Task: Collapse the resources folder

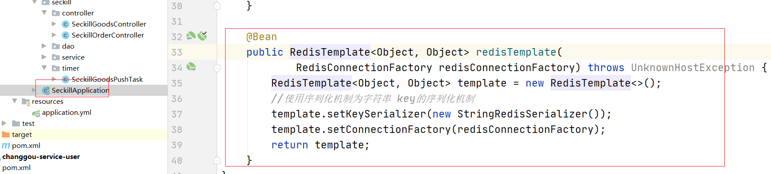Action: [15, 101]
